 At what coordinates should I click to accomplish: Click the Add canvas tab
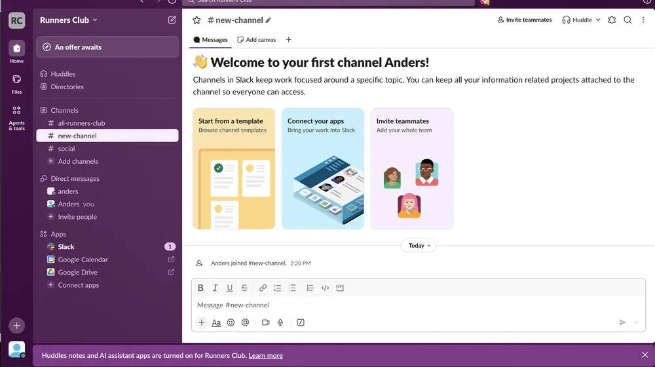(257, 40)
